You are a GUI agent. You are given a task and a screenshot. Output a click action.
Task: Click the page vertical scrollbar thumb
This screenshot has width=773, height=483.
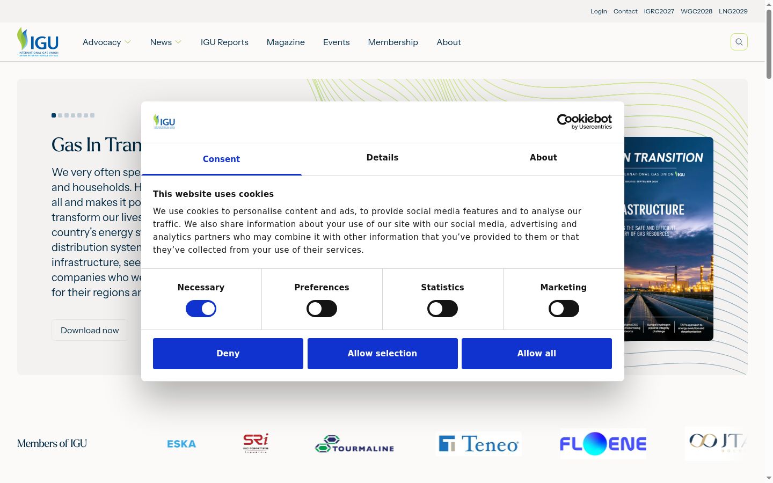(769, 43)
